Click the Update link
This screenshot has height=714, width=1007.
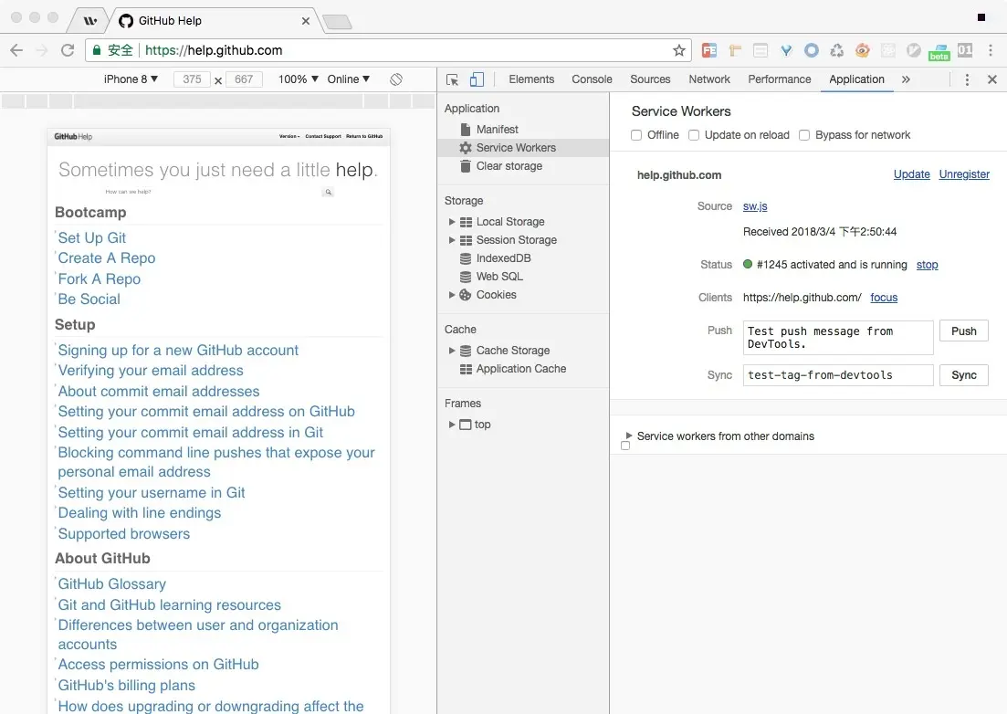point(911,174)
